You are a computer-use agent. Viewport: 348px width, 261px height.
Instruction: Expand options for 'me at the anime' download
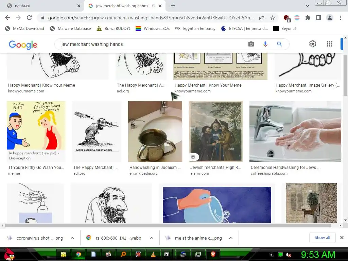click(231, 238)
